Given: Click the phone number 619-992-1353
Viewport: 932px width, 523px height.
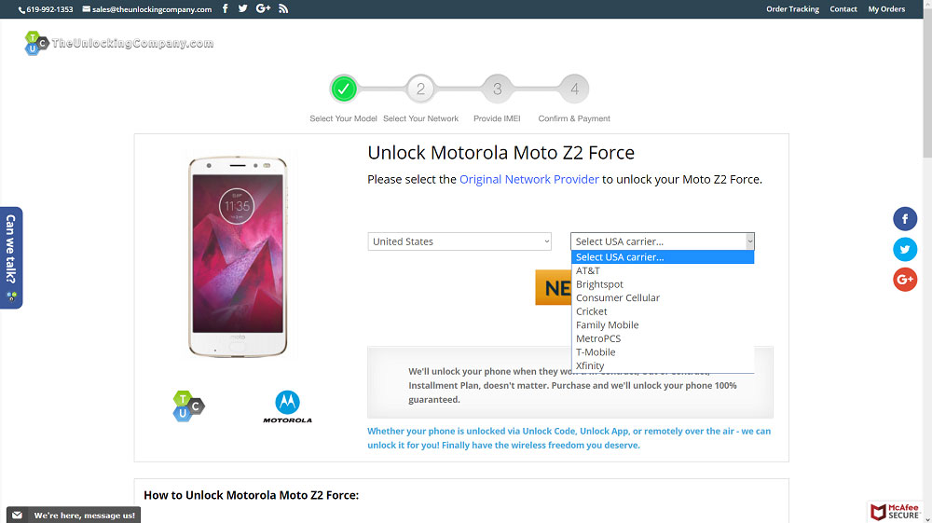Looking at the screenshot, I should (46, 9).
